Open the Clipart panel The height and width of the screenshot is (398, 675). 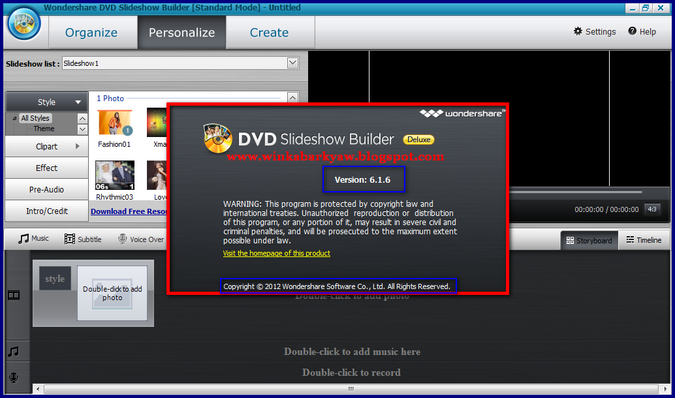pyautogui.click(x=46, y=146)
